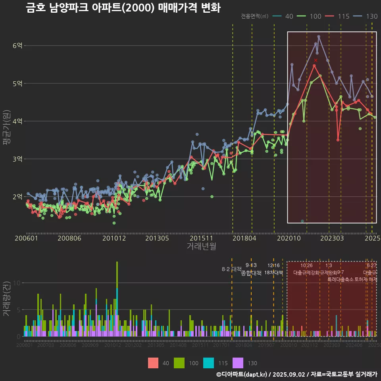Click the '202406' volume chart x-axis label
The width and height of the screenshot is (381, 381).
(x=354, y=345)
